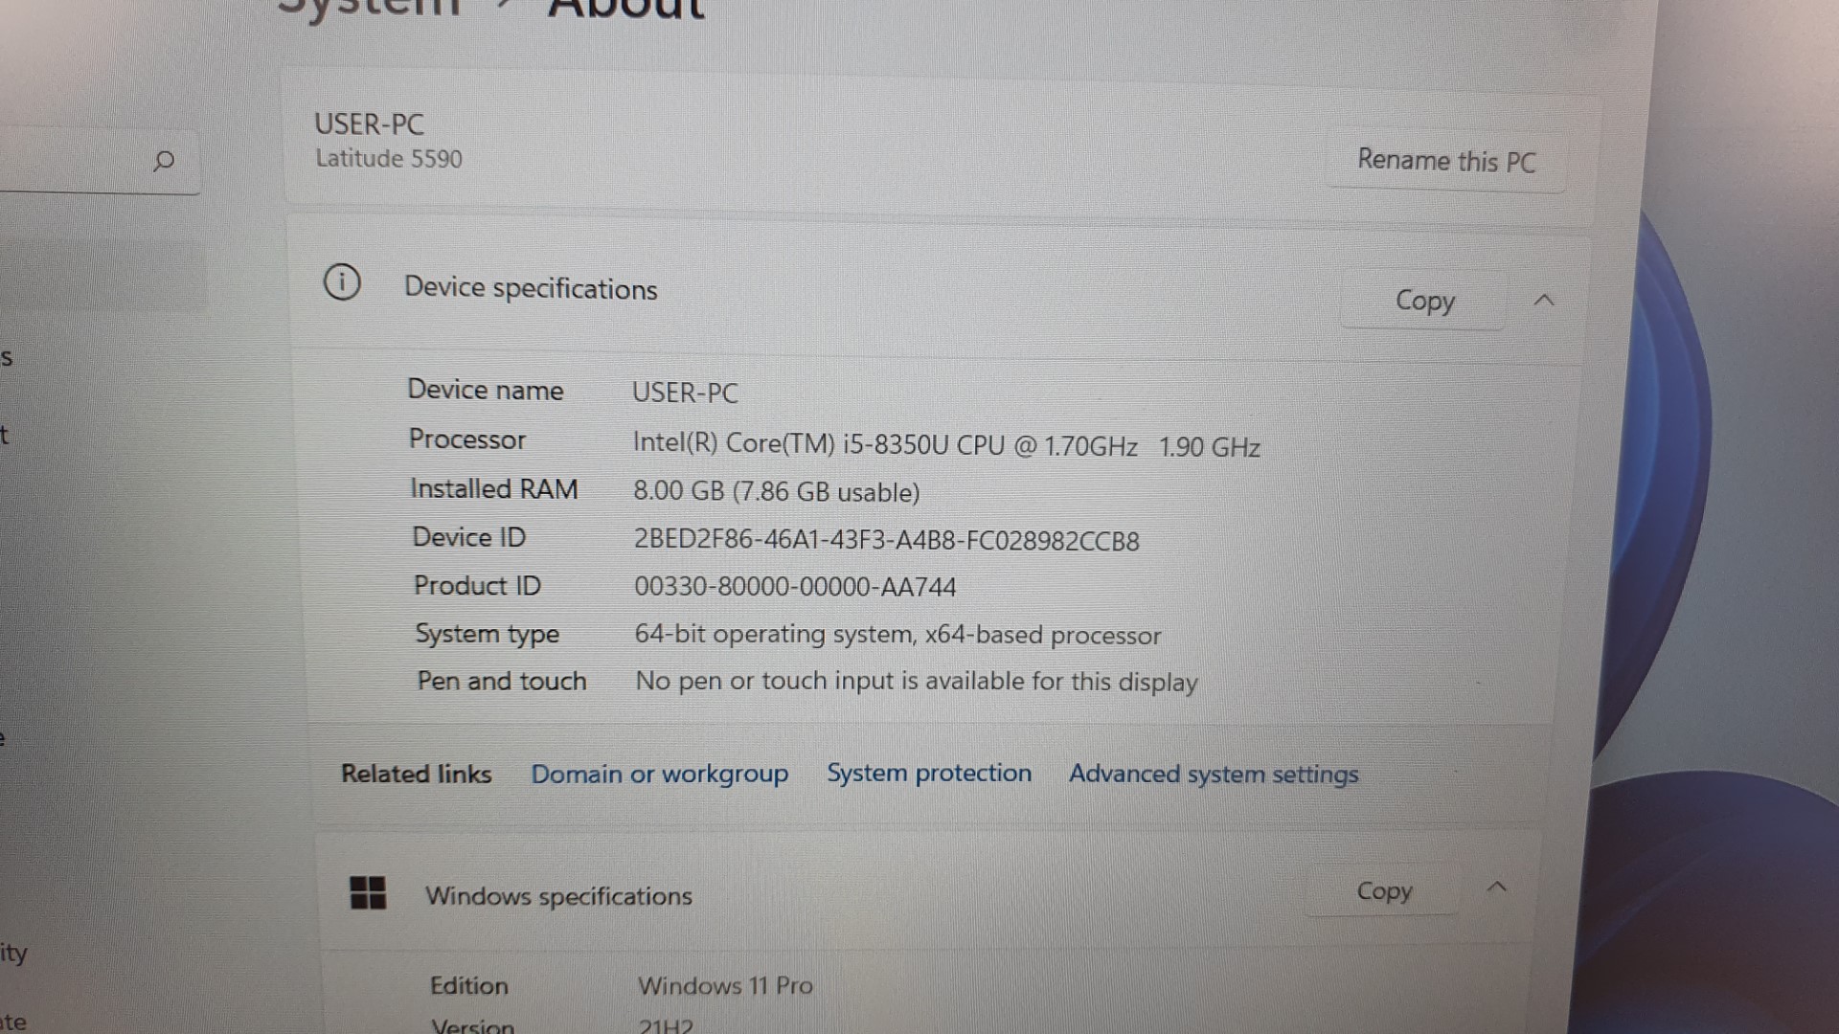This screenshot has width=1839, height=1034.
Task: Collapse the Device specifications section
Action: click(1543, 301)
